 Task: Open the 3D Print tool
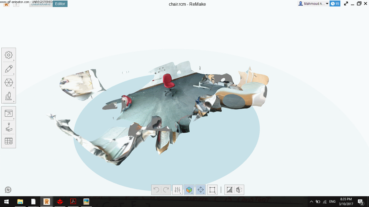click(9, 127)
